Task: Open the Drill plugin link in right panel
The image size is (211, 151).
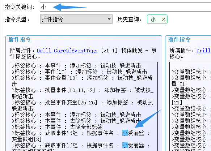Action: tap(204, 51)
